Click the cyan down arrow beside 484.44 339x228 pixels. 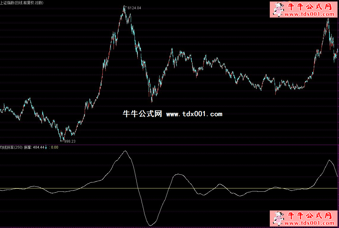coord(46,147)
